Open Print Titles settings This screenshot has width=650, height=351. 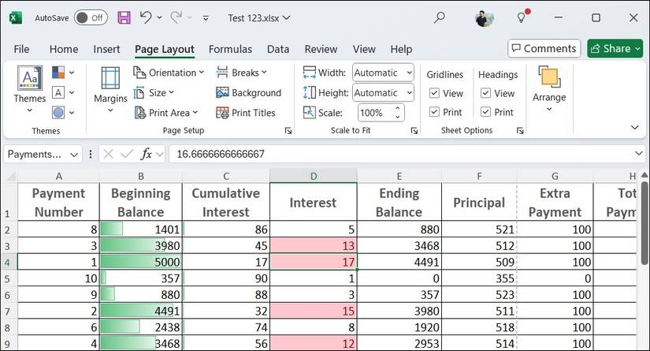(245, 113)
